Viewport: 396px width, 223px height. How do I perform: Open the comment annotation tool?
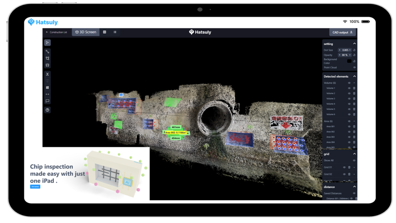[x=47, y=101]
